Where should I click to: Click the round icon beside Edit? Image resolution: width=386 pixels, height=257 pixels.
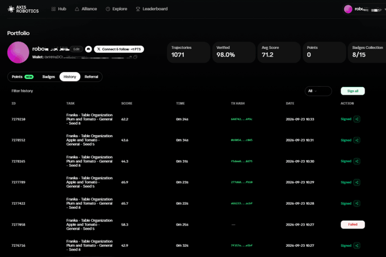click(89, 49)
